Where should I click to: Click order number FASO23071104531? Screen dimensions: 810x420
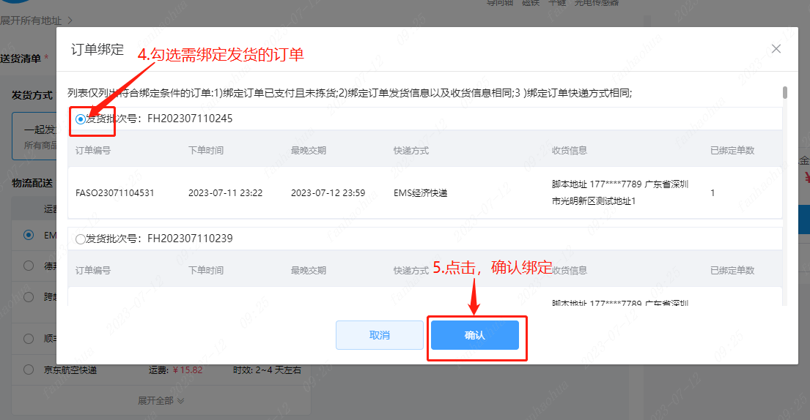coord(115,193)
